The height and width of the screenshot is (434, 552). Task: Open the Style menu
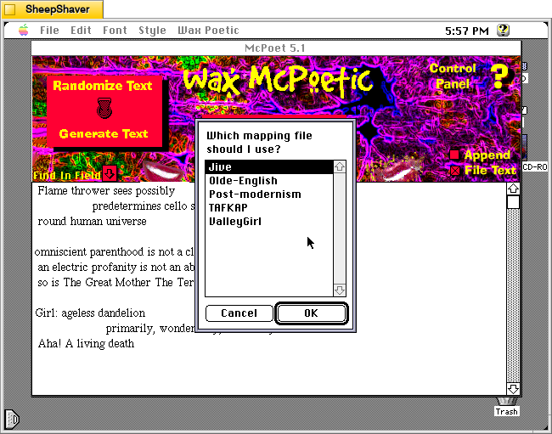(152, 31)
